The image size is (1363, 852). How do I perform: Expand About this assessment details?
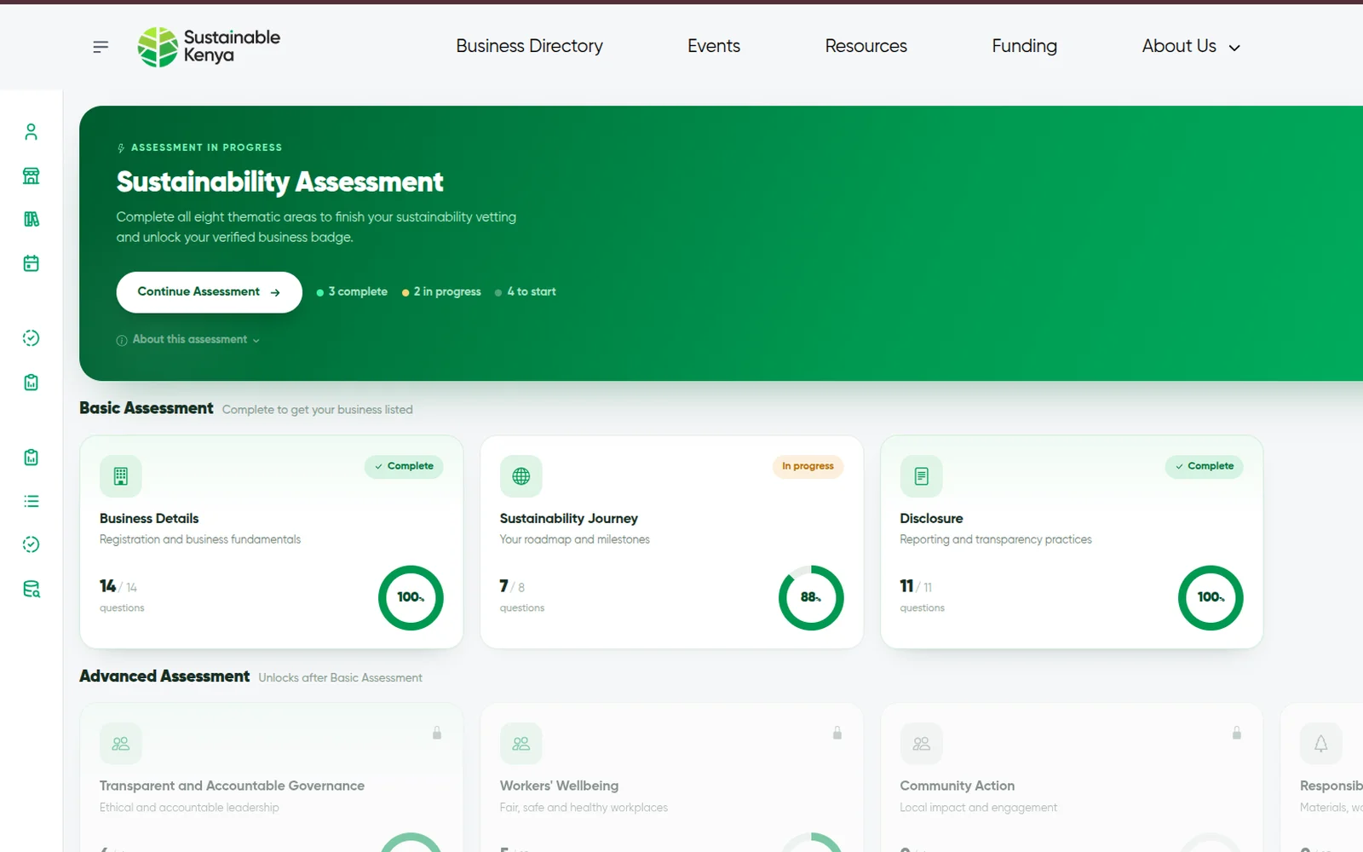point(188,339)
